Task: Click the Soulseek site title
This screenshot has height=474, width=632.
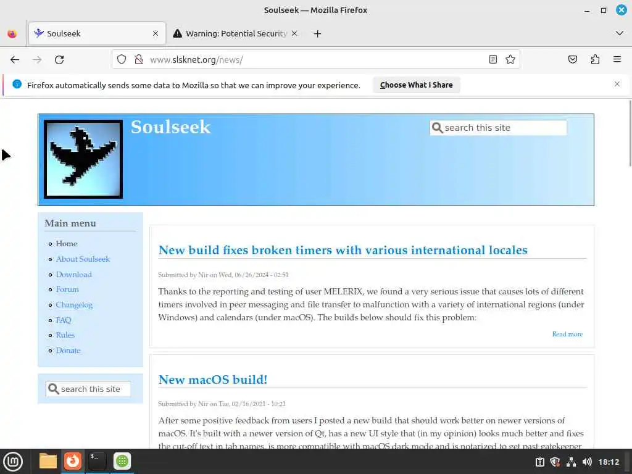Action: tap(170, 127)
